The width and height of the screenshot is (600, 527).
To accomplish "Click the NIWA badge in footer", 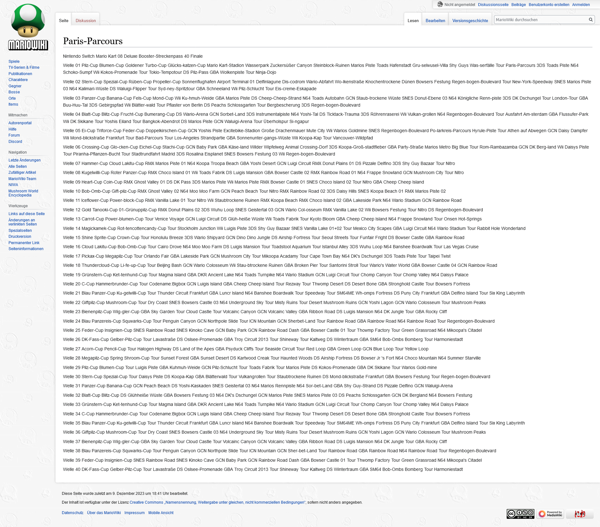I will click(580, 514).
